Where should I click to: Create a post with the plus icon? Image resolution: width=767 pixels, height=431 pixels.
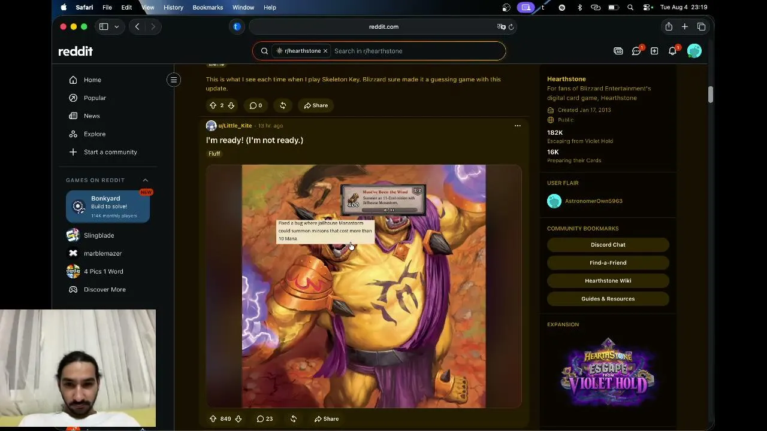coord(654,51)
